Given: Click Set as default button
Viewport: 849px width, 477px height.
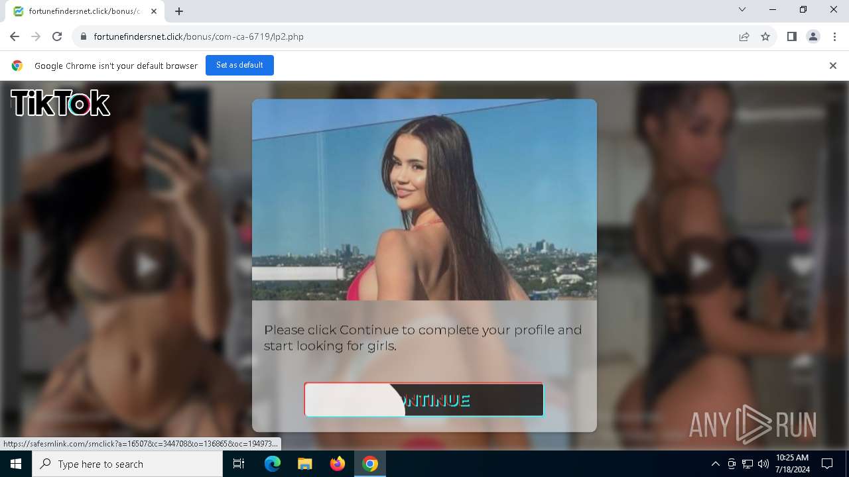Looking at the screenshot, I should 239,65.
